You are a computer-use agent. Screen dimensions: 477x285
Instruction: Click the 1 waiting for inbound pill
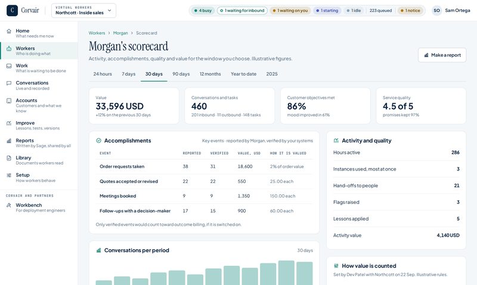[x=242, y=10]
